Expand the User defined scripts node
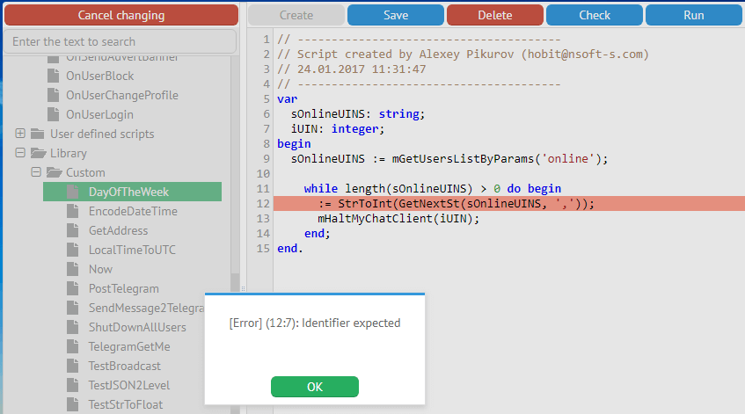 pos(20,134)
